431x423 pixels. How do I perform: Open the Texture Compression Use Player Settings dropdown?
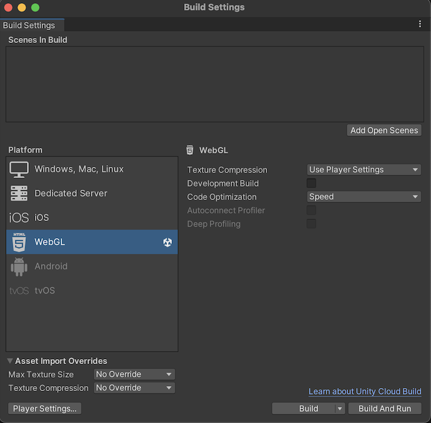point(364,170)
